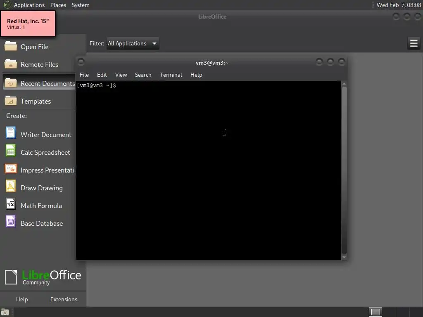Click the show desktop icon in bottom panel
This screenshot has height=317, width=423.
pyautogui.click(x=5, y=312)
